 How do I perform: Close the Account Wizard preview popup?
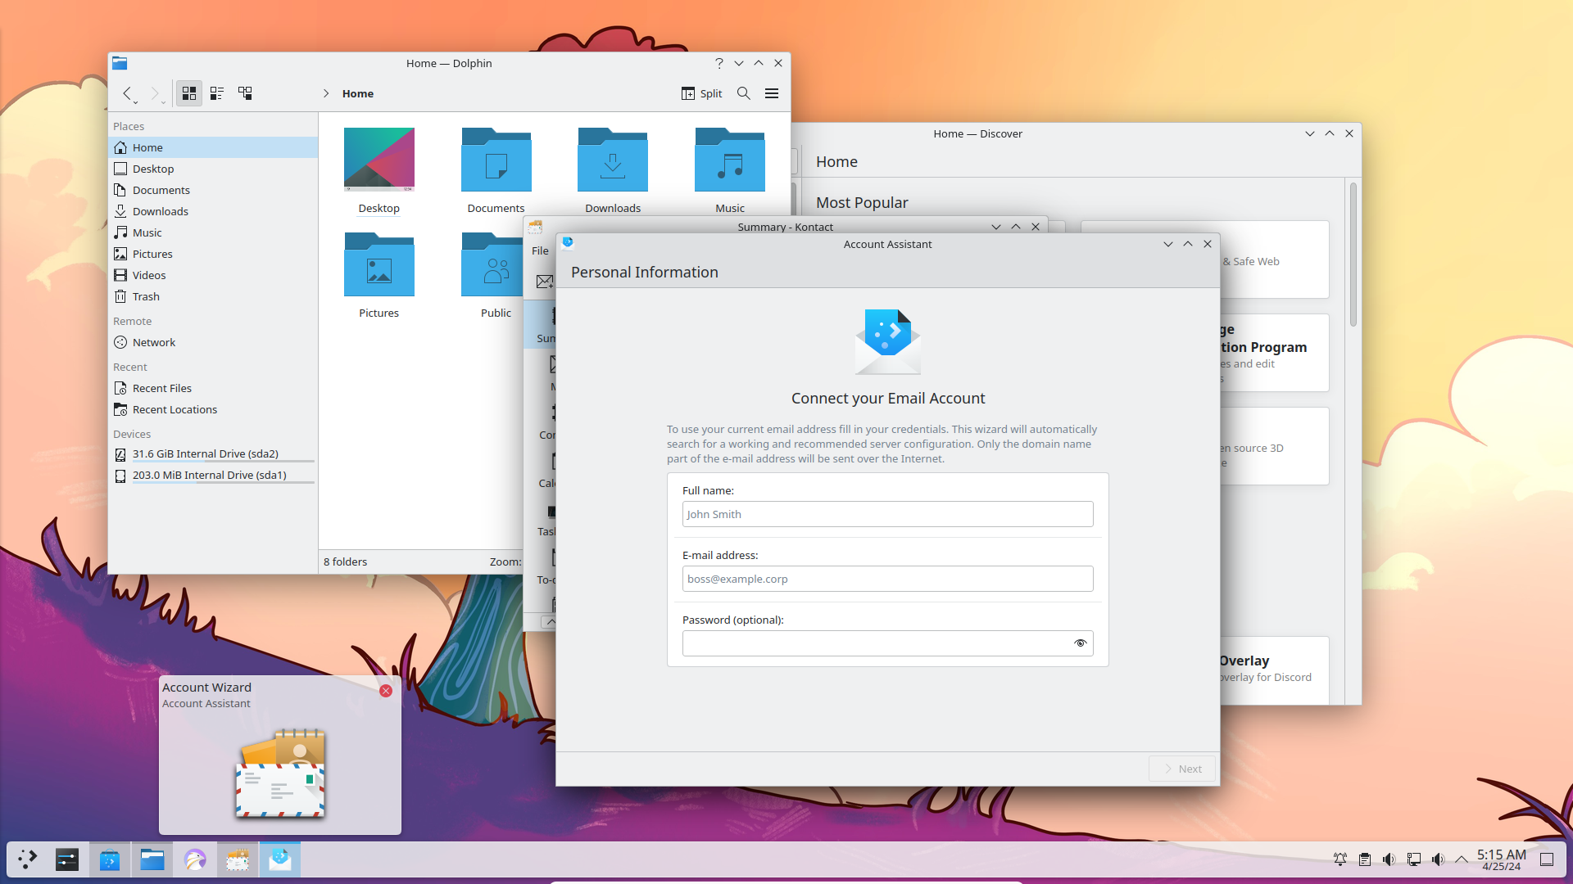[x=386, y=691]
